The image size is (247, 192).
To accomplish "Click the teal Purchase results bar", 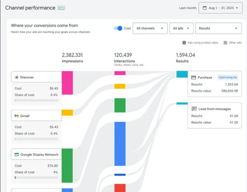I will coord(182,74).
